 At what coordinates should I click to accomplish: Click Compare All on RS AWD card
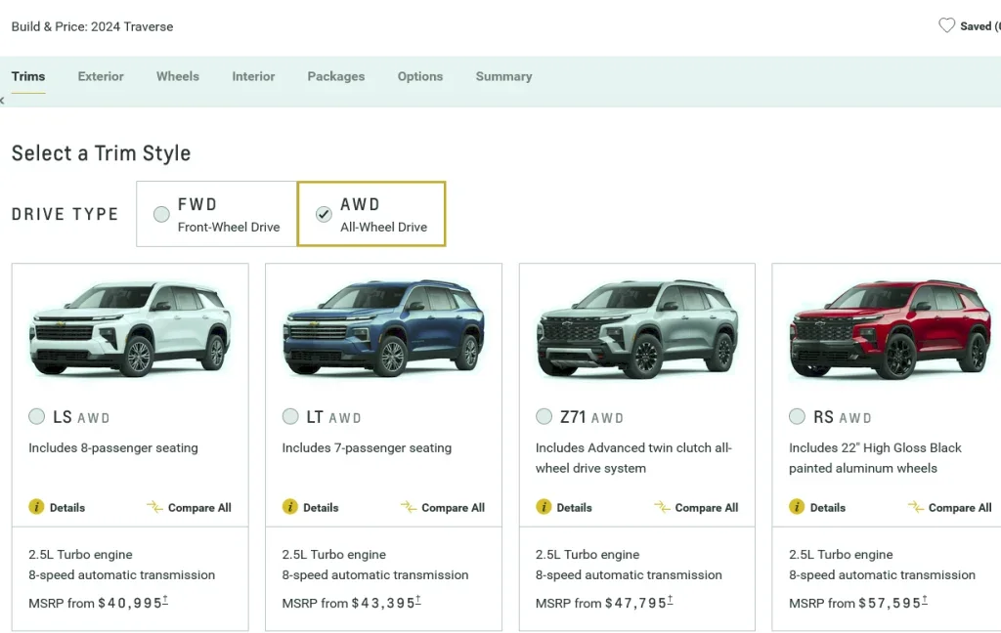960,508
